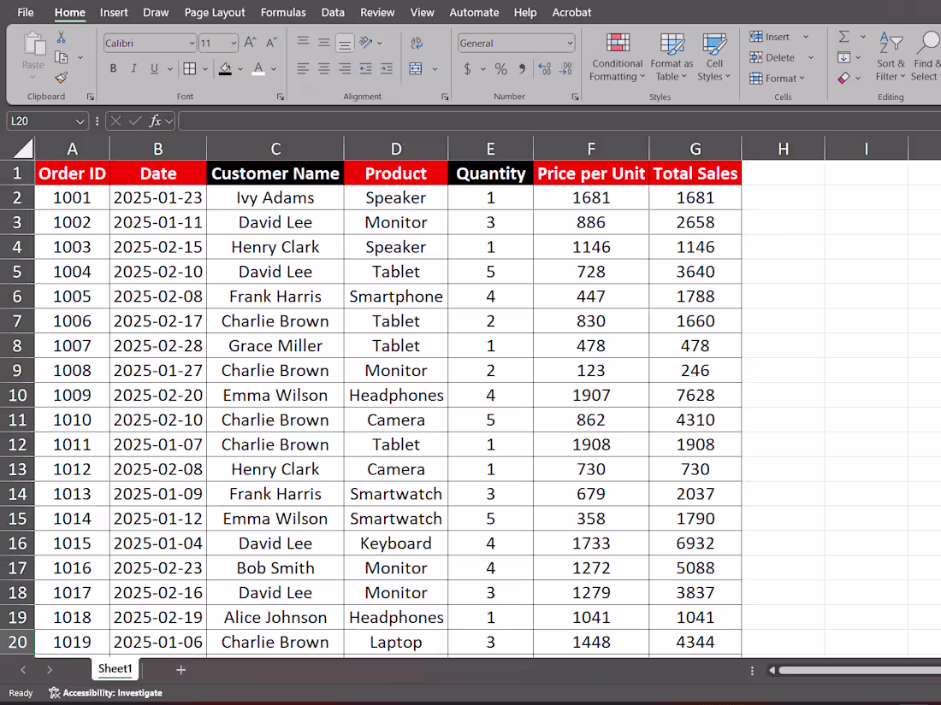Click the Increase Decimal icon
Screen dimensions: 941x705
pos(545,70)
